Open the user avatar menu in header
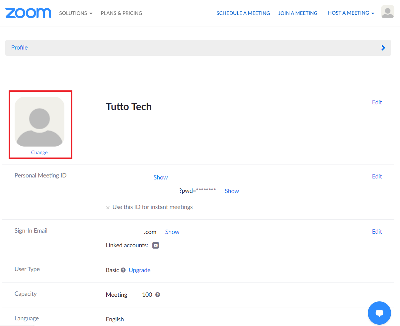This screenshot has height=326, width=400. tap(387, 12)
